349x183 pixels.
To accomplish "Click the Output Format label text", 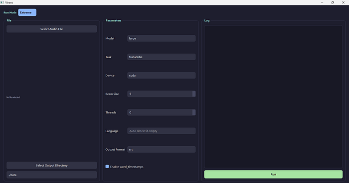I will (x=115, y=150).
